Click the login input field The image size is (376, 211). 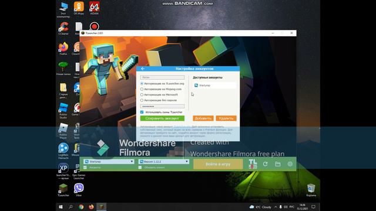(x=162, y=77)
